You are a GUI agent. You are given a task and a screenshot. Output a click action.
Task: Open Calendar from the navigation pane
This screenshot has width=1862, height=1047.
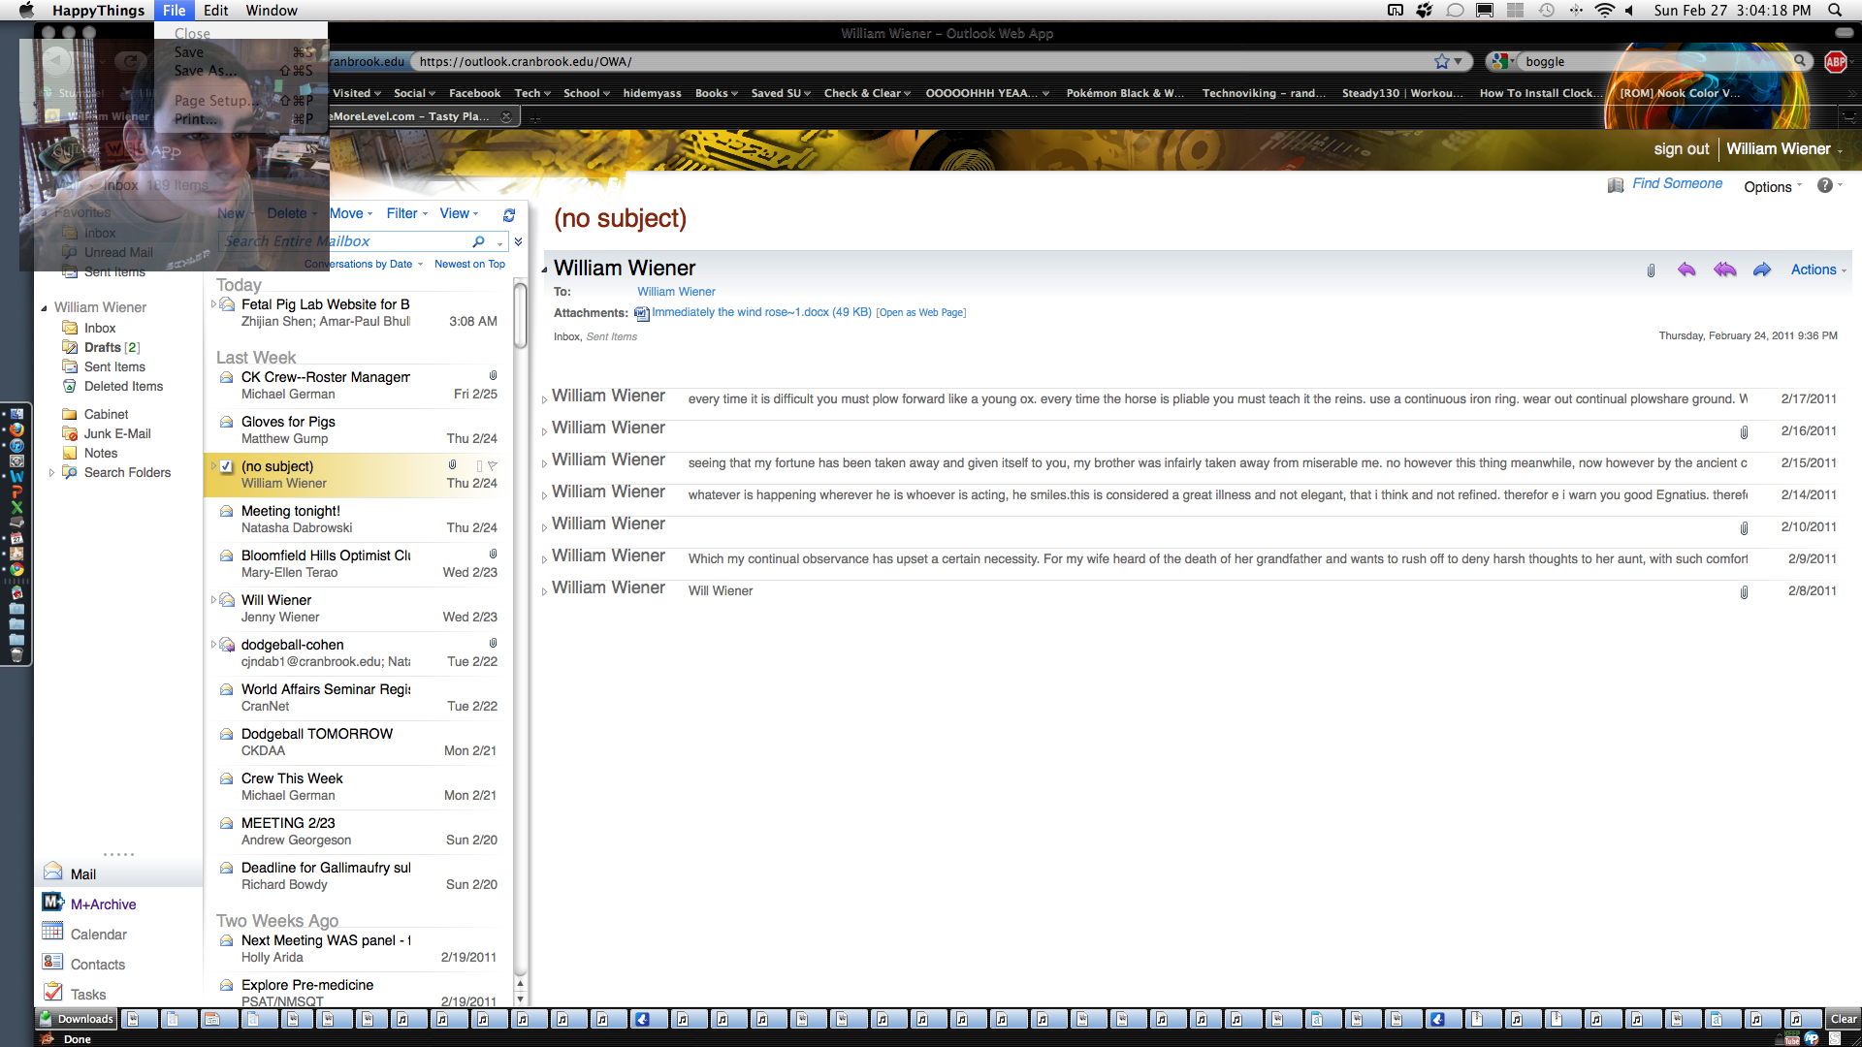click(98, 935)
